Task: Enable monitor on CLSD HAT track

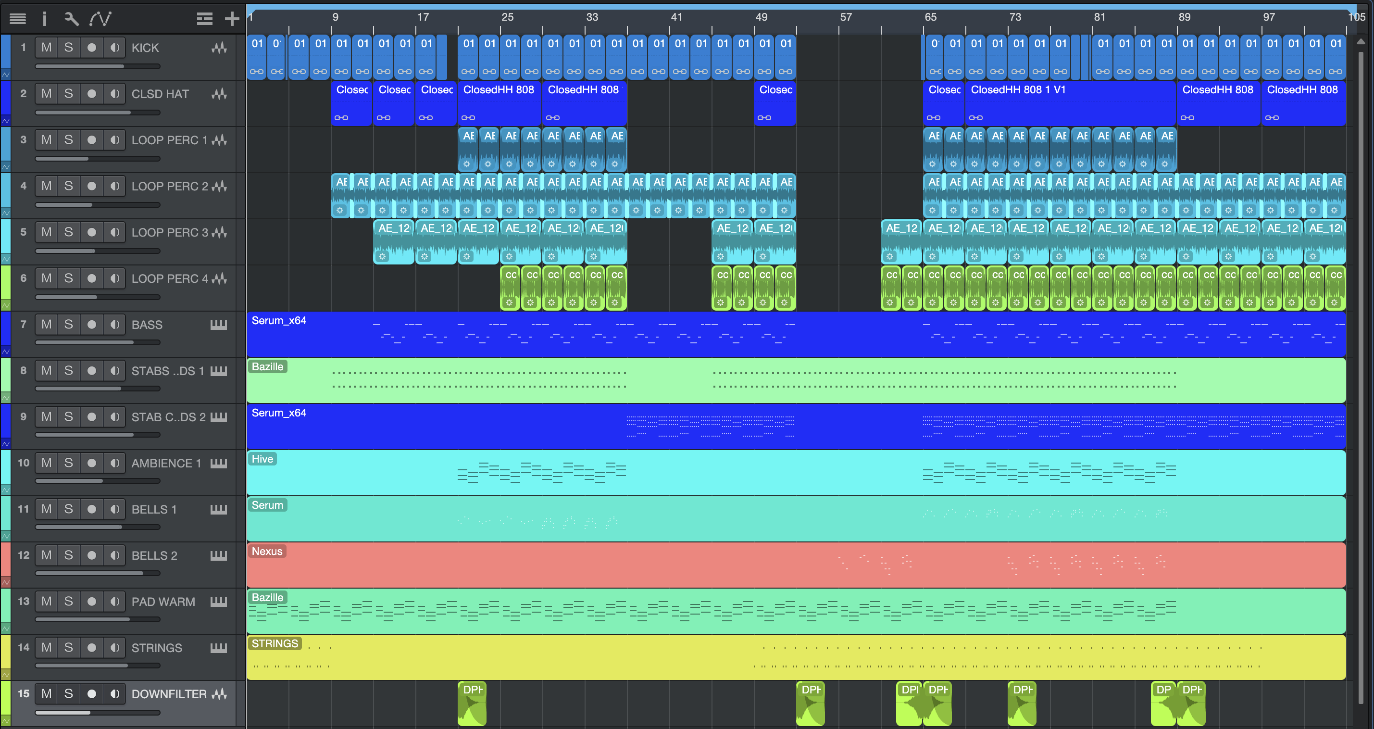Action: [x=114, y=94]
